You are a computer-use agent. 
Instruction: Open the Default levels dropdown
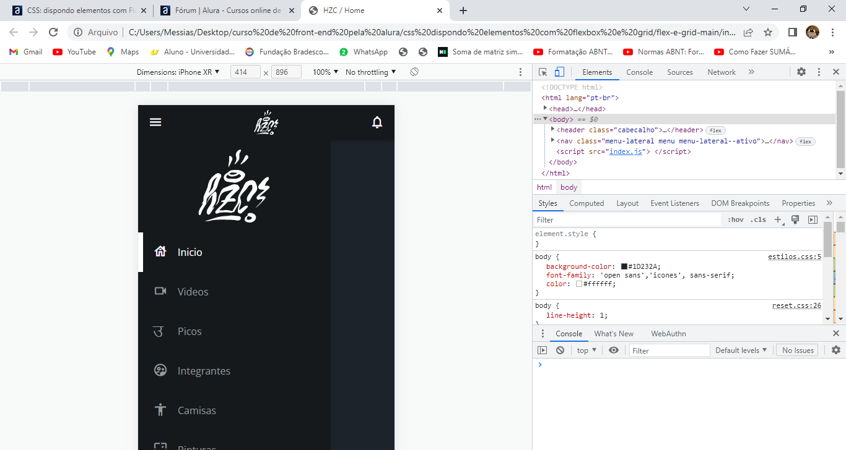click(741, 350)
